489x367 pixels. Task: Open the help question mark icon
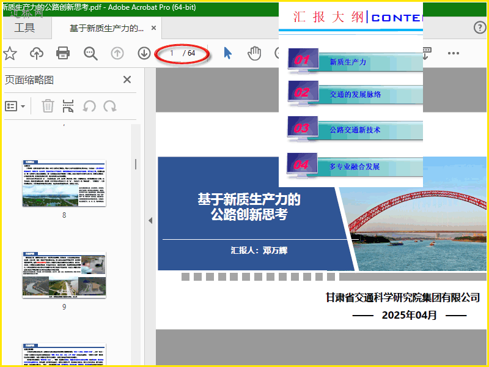point(480,28)
